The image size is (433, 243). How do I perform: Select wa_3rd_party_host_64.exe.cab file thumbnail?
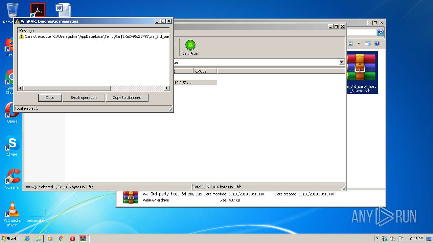click(x=361, y=73)
